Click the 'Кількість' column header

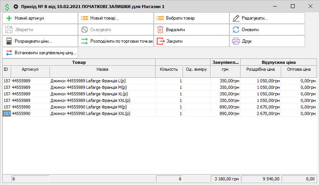pos(169,70)
